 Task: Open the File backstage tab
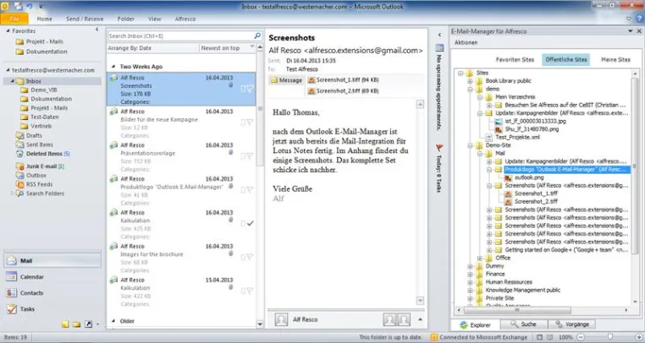[x=14, y=19]
